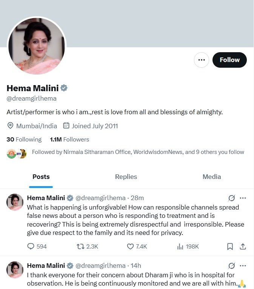254x289 pixels.
Task: Reply to the unforgivable false news post
Action: pyautogui.click(x=31, y=246)
